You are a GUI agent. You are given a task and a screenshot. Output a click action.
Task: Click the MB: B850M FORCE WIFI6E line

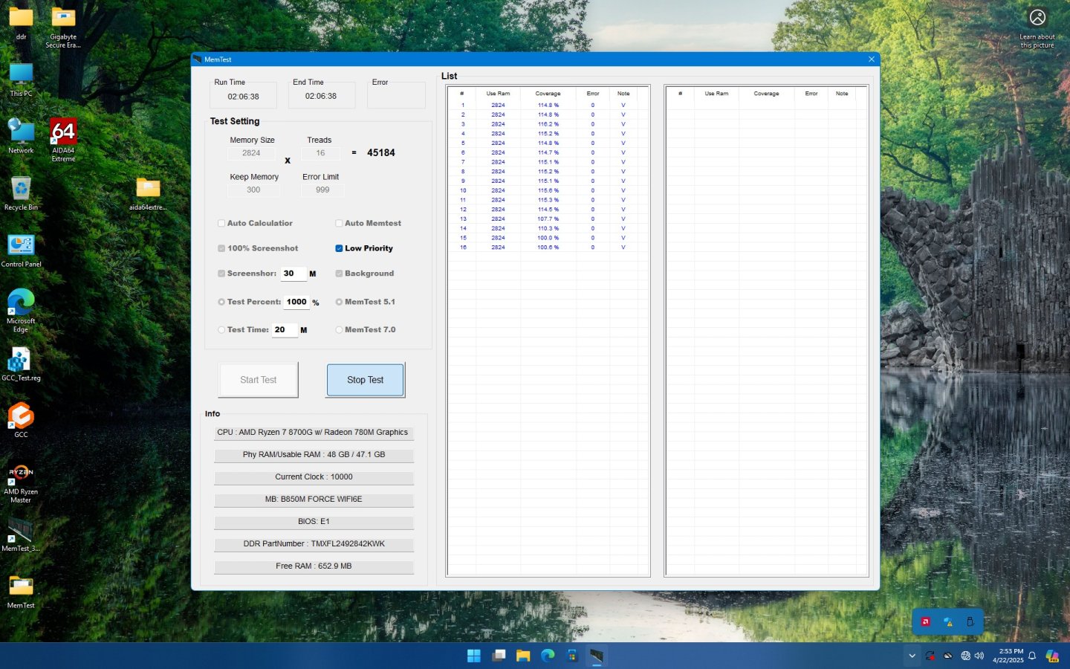pyautogui.click(x=314, y=500)
